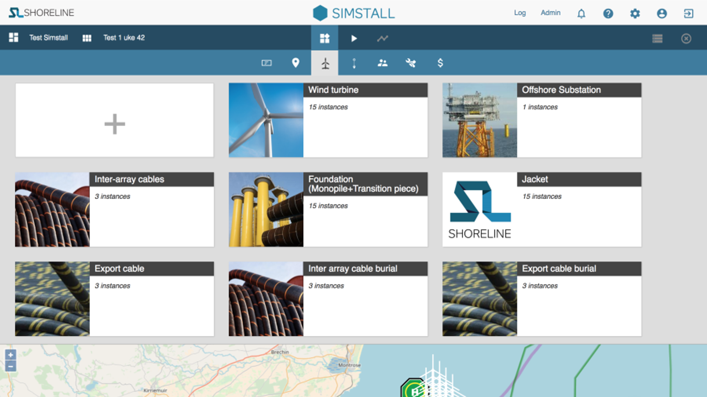This screenshot has height=397, width=707.
Task: Open the Offshore Substation card
Action: [541, 120]
